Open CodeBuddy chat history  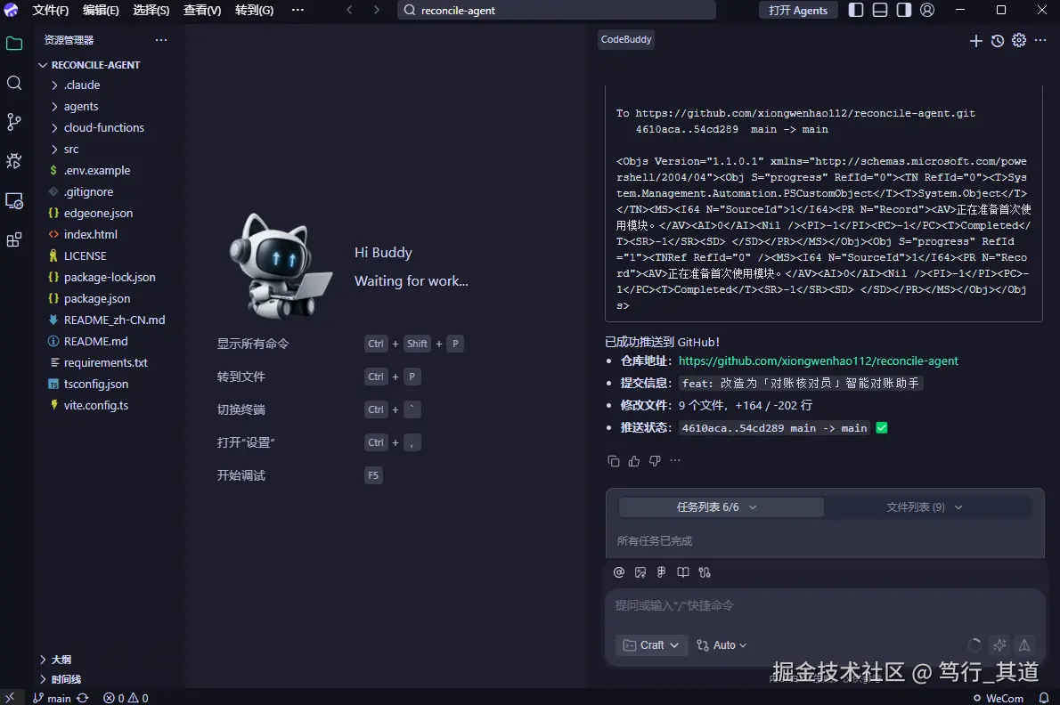coord(997,41)
